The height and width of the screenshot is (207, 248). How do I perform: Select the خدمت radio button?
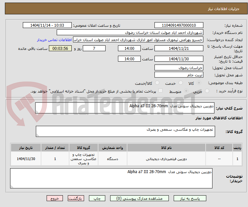pos(181,82)
